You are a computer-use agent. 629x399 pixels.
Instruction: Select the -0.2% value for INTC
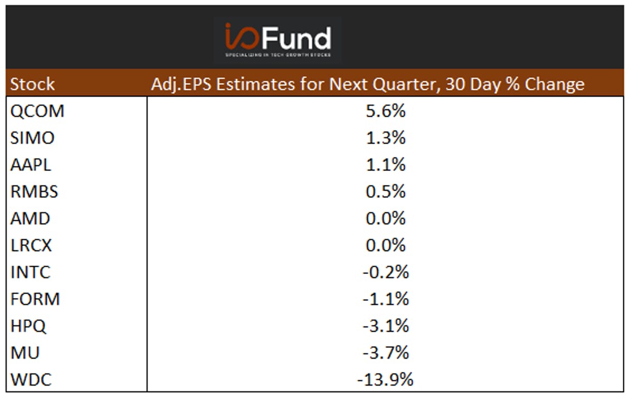tap(385, 272)
